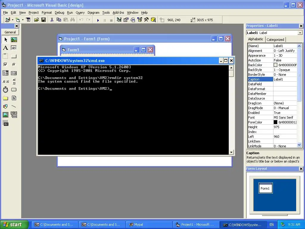Image resolution: width=305 pixels, height=229 pixels.
Task: Open the Data View Window icon
Action: (153, 20)
